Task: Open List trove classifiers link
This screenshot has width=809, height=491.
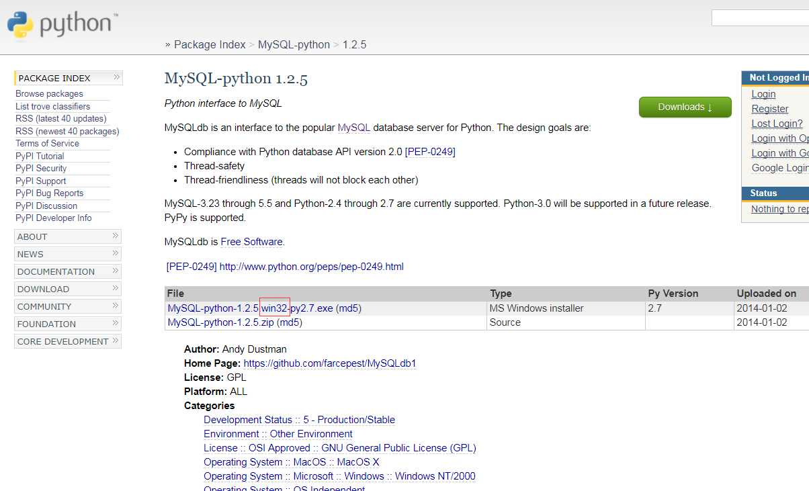Action: (52, 106)
